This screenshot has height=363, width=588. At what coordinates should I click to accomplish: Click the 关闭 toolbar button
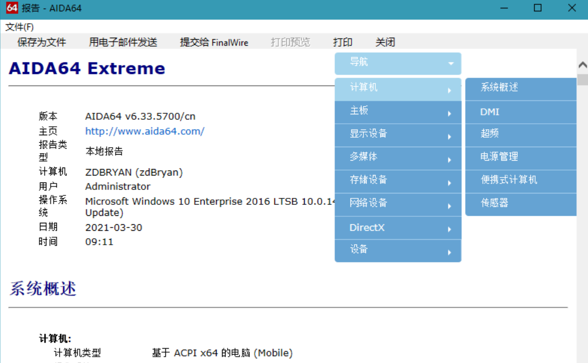pyautogui.click(x=385, y=42)
